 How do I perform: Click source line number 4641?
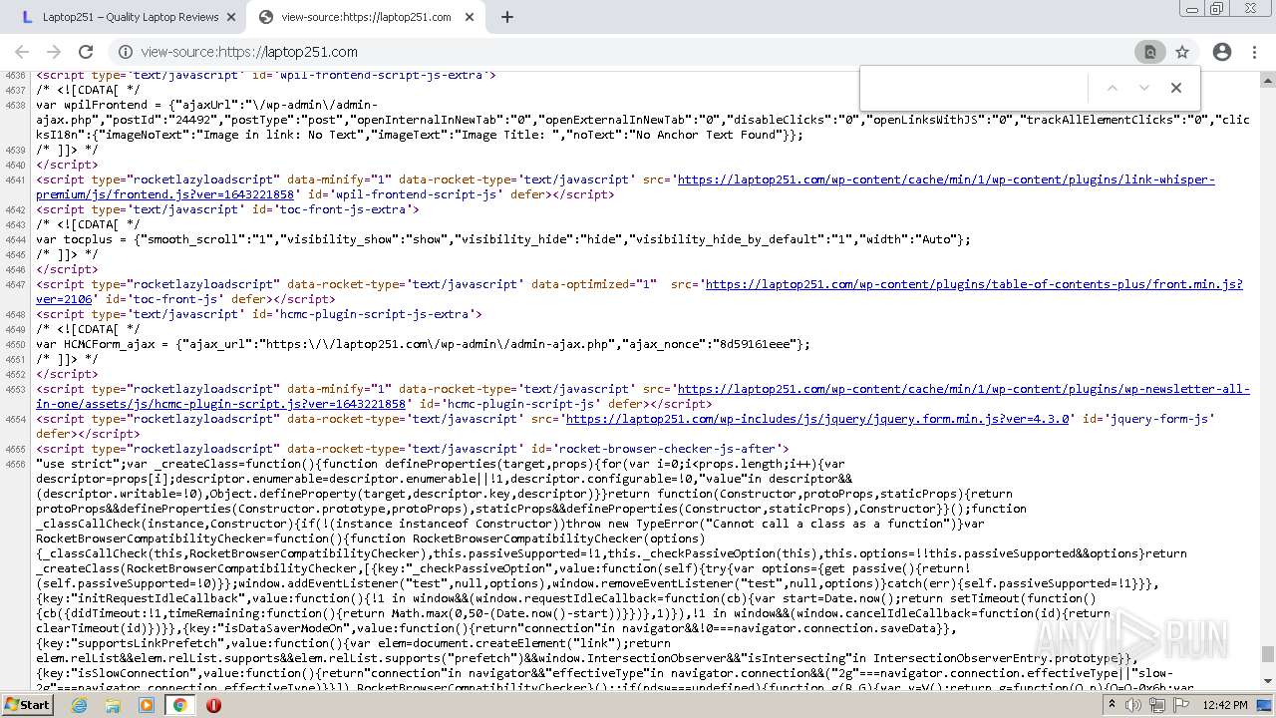click(15, 179)
